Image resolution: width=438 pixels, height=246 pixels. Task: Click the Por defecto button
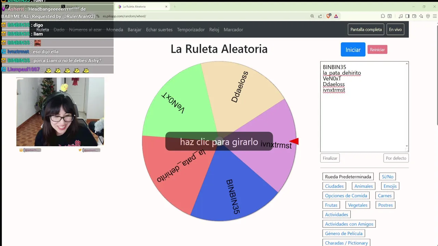pos(396,158)
